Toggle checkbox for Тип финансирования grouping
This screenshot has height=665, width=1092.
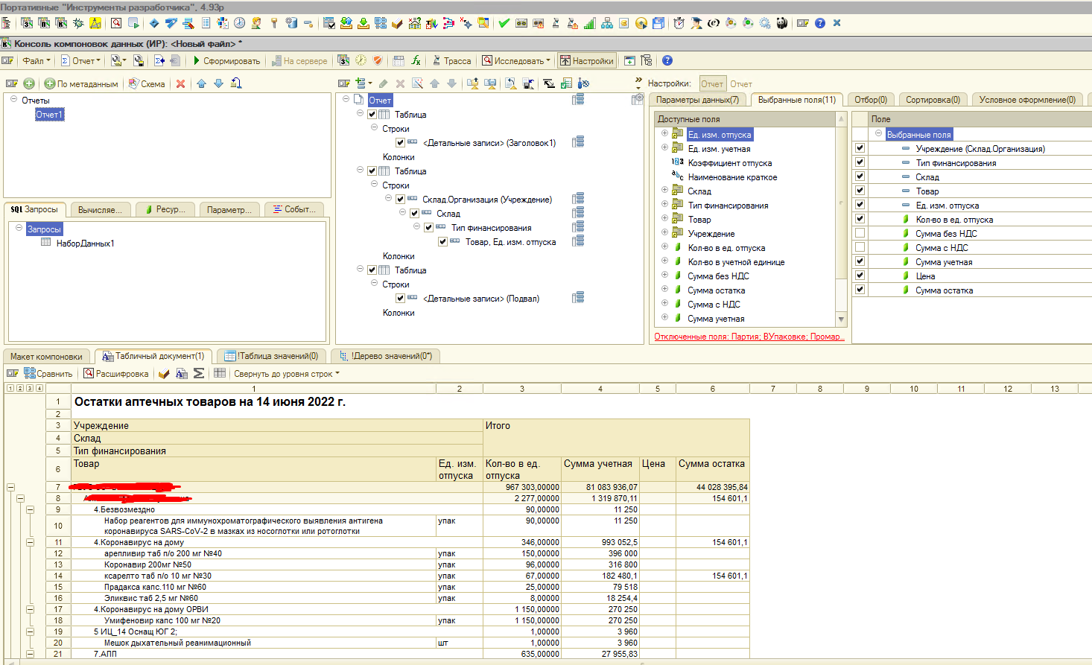(x=428, y=227)
